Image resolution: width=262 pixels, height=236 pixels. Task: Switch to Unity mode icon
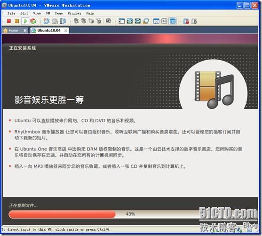146,21
